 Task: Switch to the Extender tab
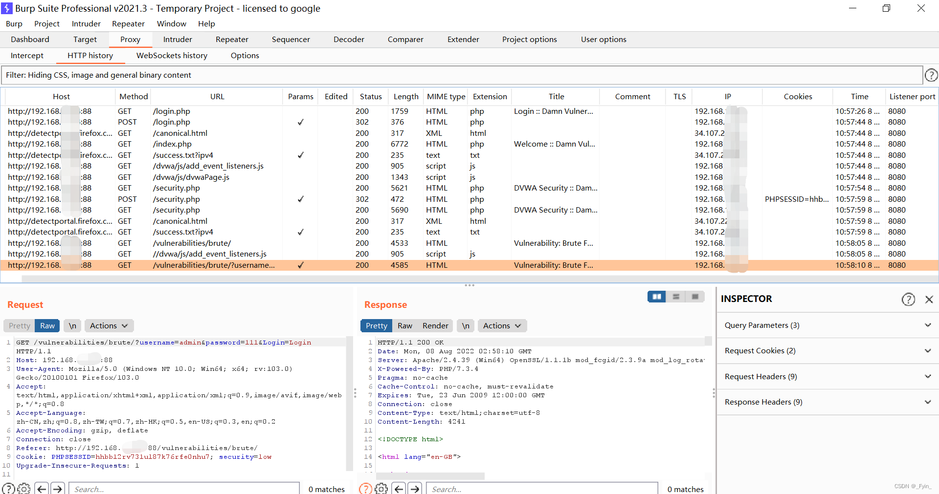click(x=463, y=40)
